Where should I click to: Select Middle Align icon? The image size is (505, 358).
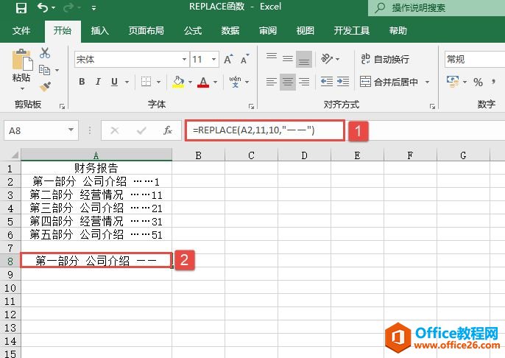[x=288, y=59]
